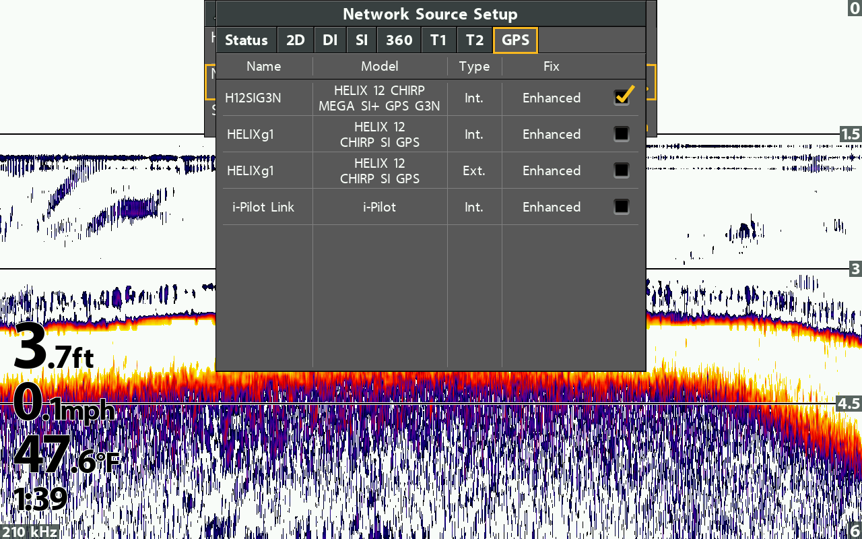Click the 1.5 depth scale marker
Screen dimensions: 862x539
point(851,134)
